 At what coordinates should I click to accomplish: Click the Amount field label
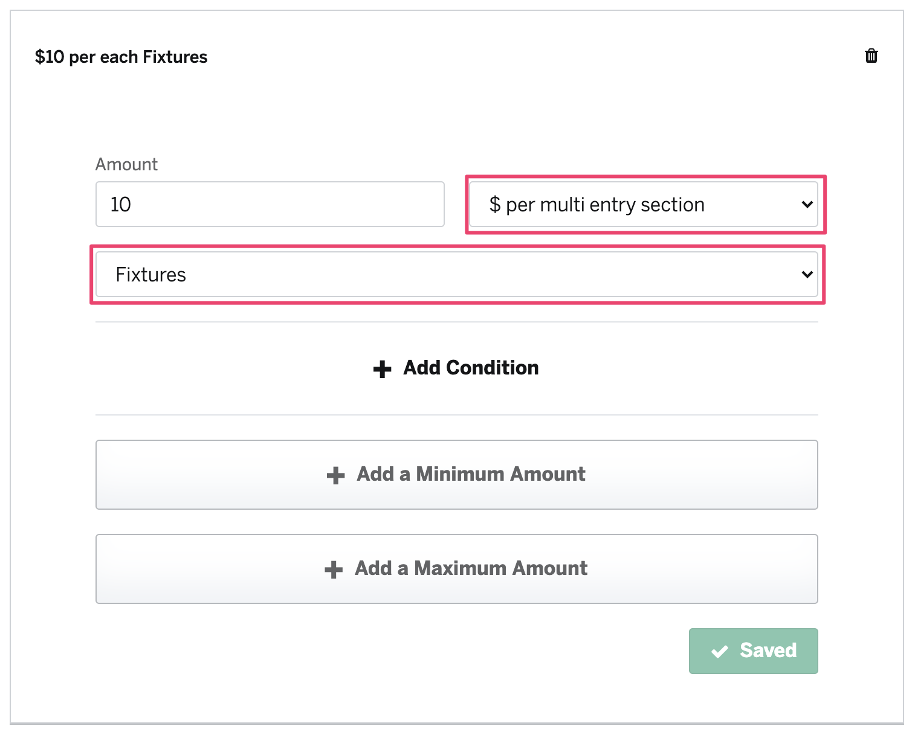click(126, 164)
